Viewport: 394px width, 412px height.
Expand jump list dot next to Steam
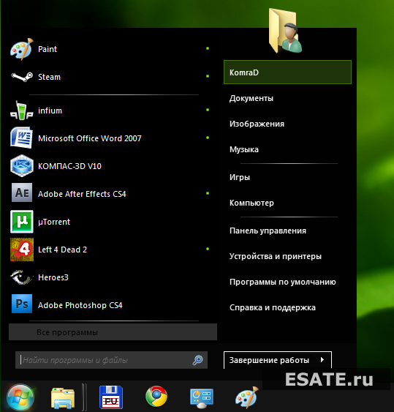click(208, 76)
